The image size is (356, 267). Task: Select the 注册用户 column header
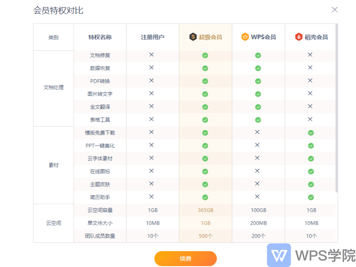pos(153,37)
